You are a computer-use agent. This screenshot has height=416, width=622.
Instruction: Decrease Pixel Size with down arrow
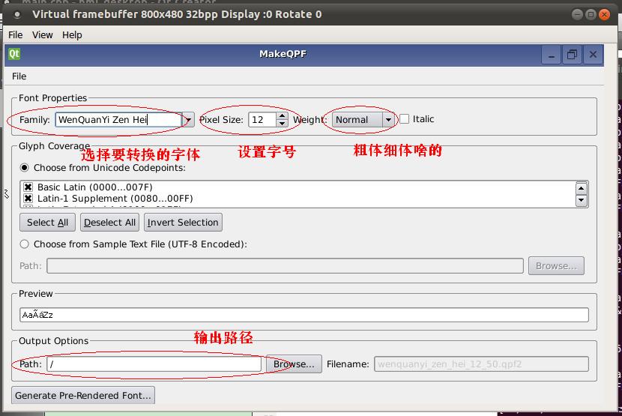[282, 123]
